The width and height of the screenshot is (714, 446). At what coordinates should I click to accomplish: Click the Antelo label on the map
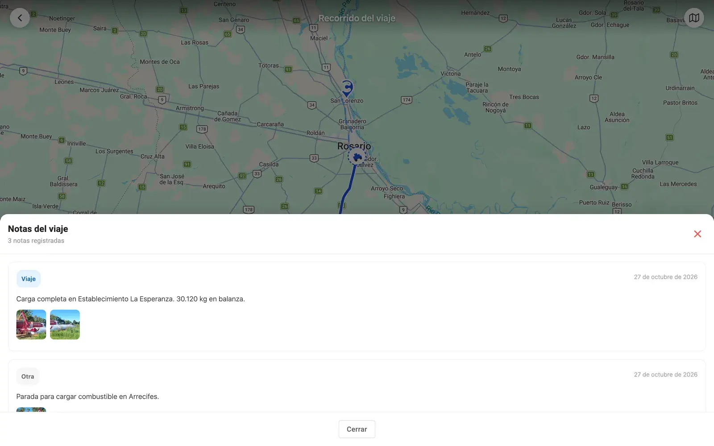pos(473,55)
